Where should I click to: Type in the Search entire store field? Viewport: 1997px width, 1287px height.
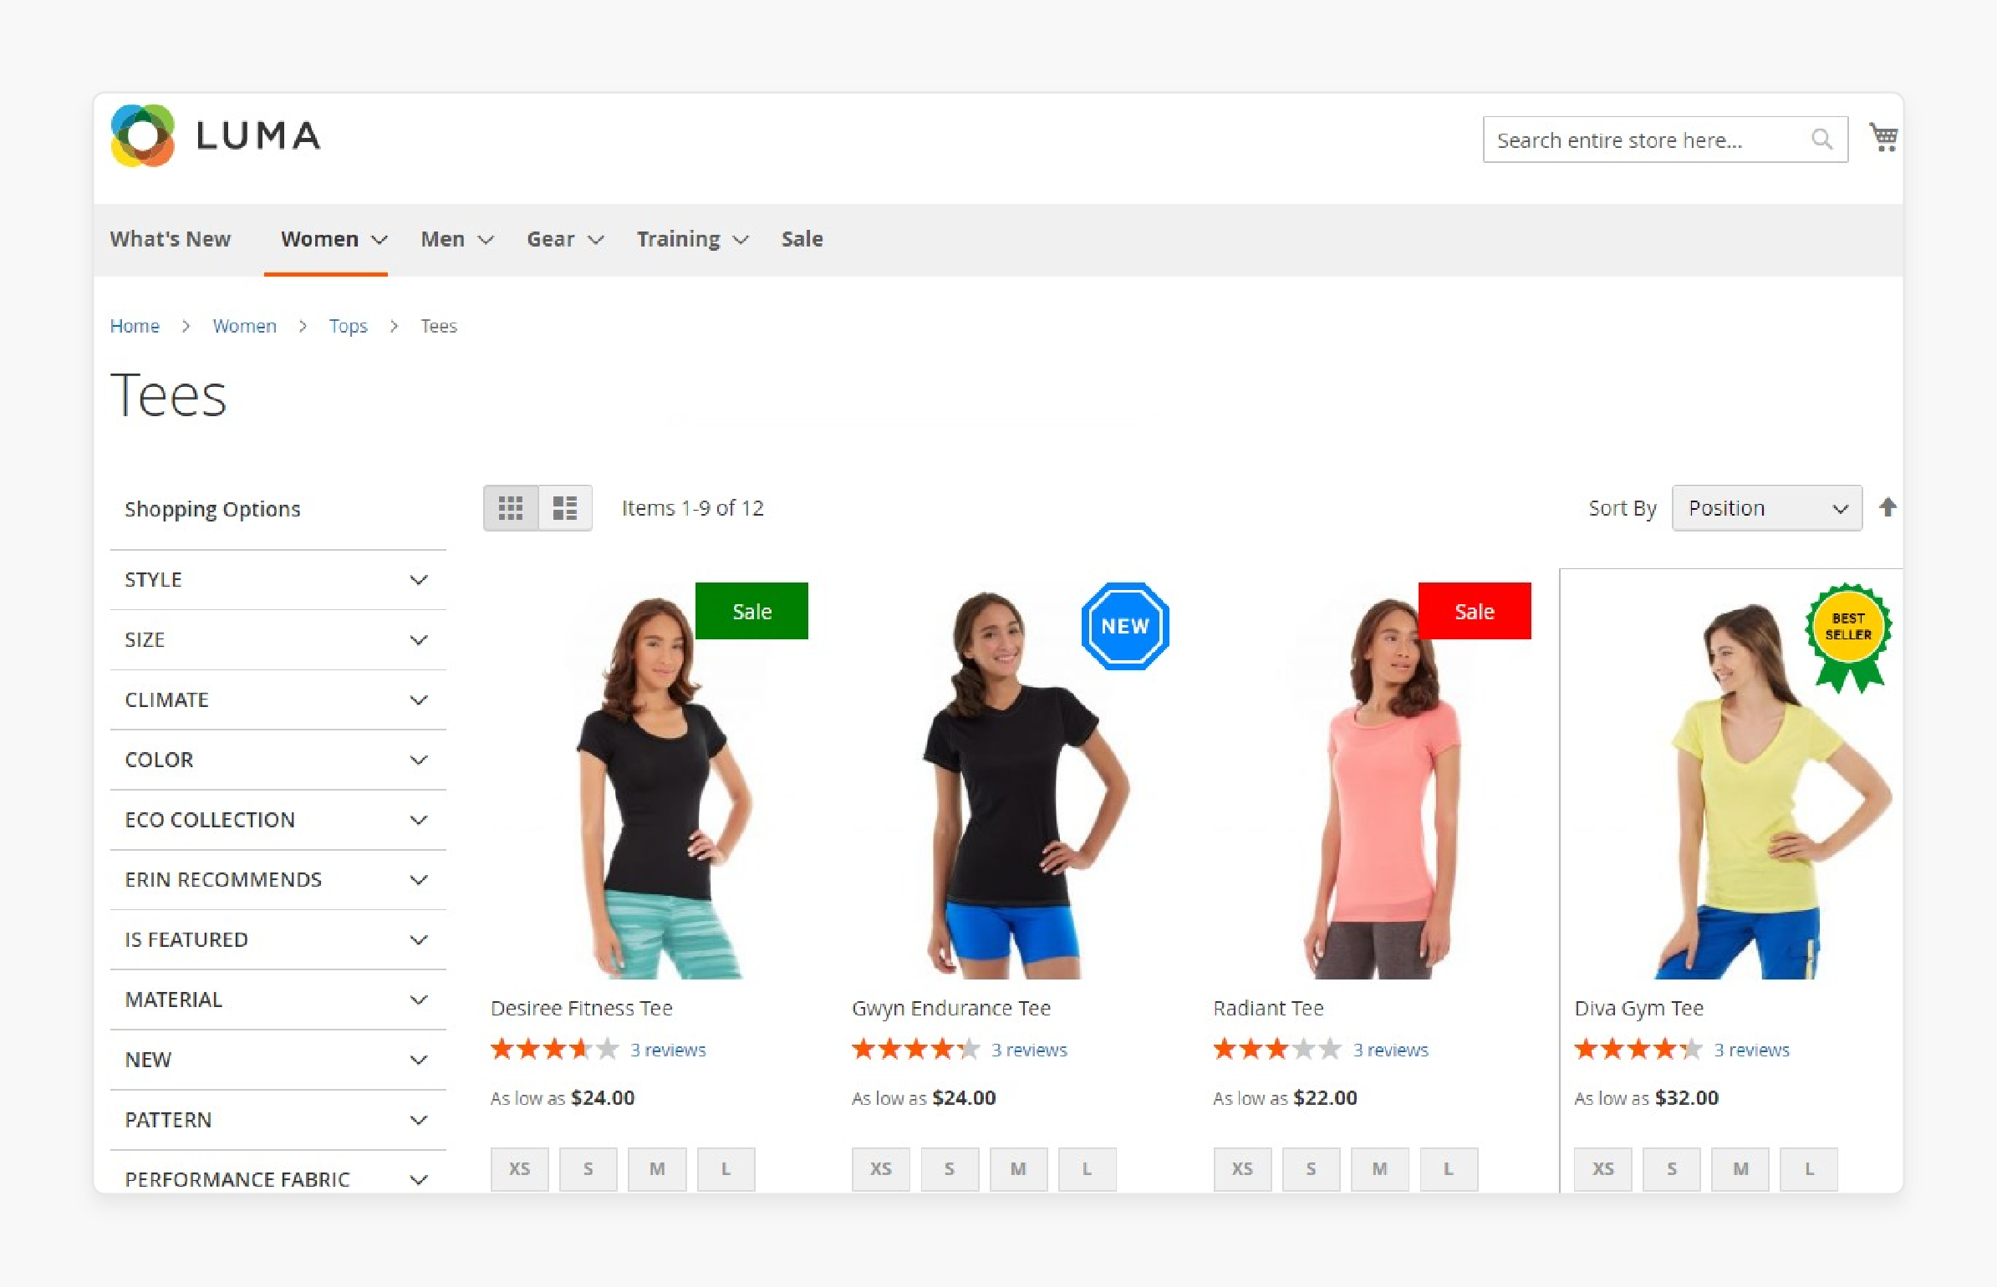tap(1665, 140)
